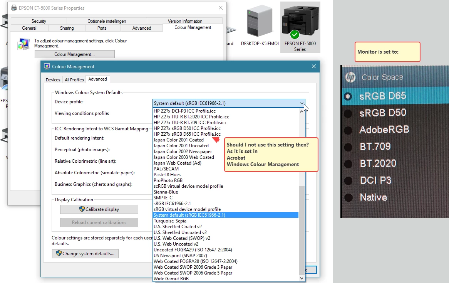Screen dimensions: 449x283
Task: Open Advanced tab in EPSON Properties
Action: [142, 28]
